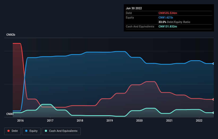Screen dimensions: 218x139
Task: Click the 2018 x-axis label
Action: click(80, 121)
